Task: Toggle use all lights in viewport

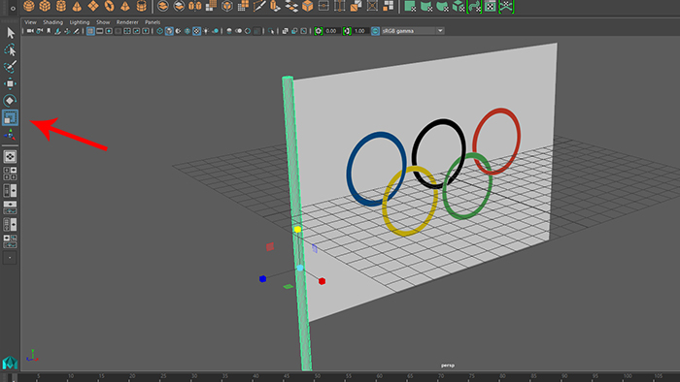Action: coord(206,31)
